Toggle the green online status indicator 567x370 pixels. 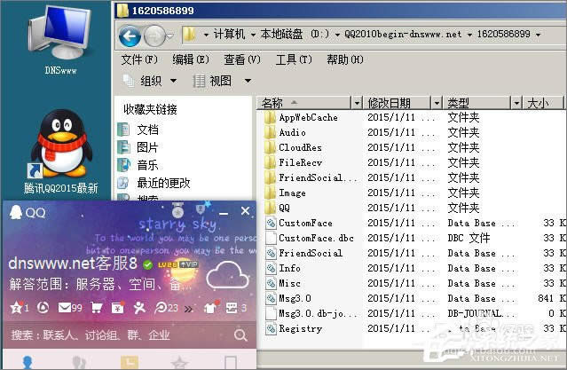(147, 264)
